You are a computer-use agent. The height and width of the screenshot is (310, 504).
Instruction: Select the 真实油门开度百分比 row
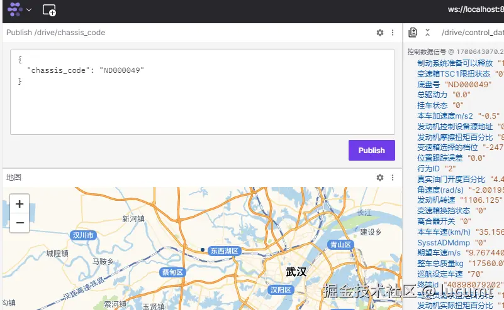click(461, 179)
